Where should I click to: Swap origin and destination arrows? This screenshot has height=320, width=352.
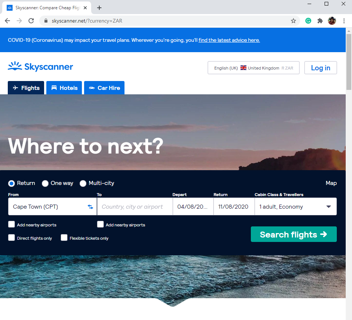pyautogui.click(x=90, y=206)
